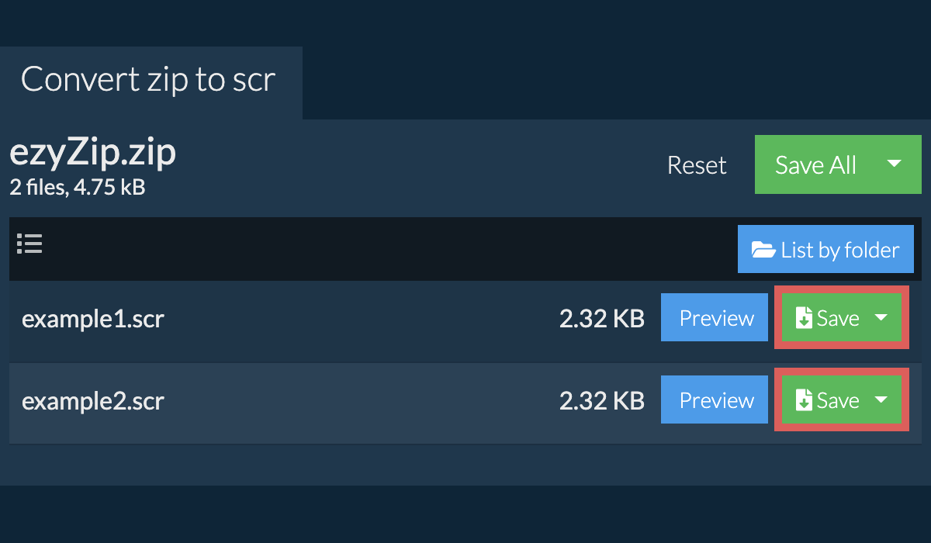
Task: Click the download document icon on example1.scr Save button
Action: click(x=805, y=317)
